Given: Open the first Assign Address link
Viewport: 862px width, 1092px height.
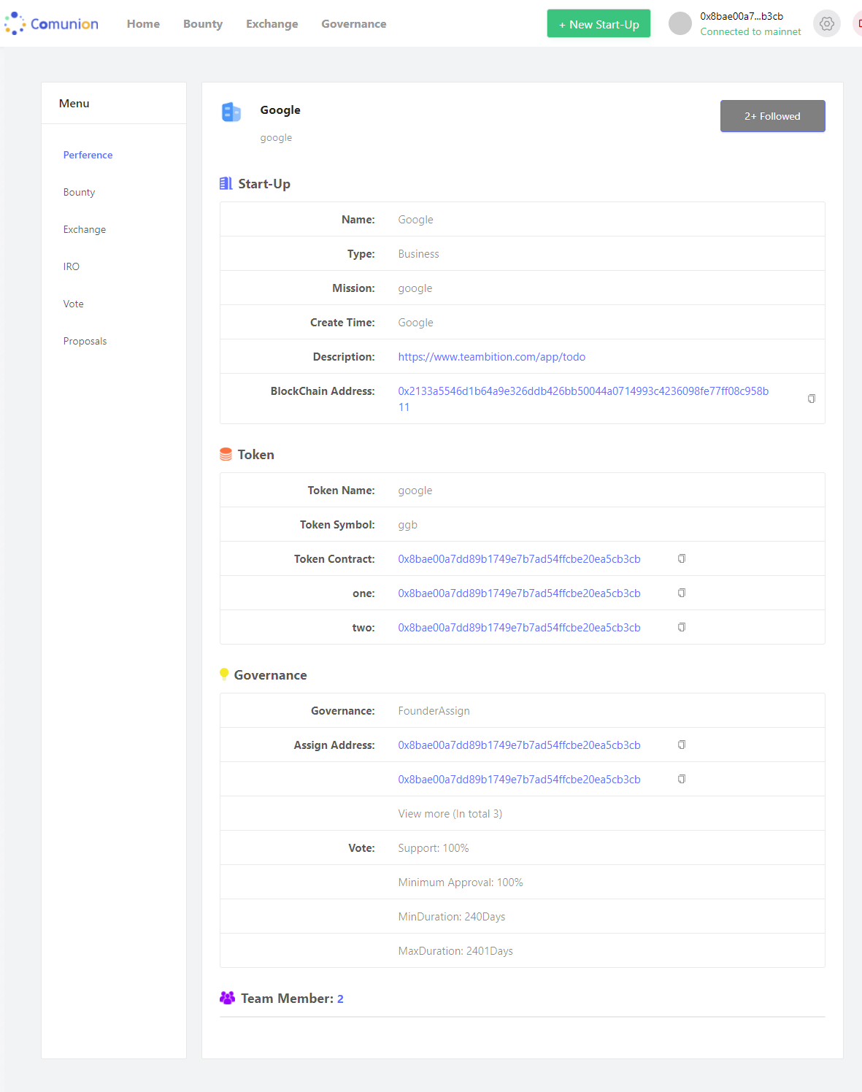Looking at the screenshot, I should (x=520, y=745).
